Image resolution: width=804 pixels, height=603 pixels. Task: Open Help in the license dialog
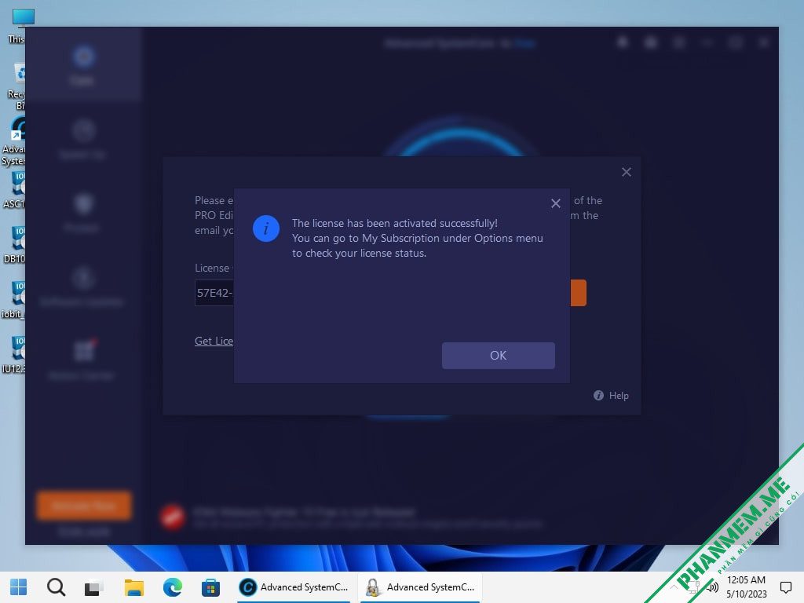pyautogui.click(x=619, y=396)
